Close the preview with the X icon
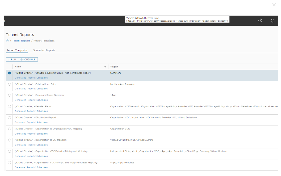281x176 pixels. click(274, 5)
